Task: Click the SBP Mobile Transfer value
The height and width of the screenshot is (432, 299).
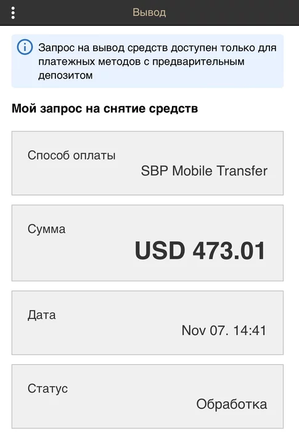Action: tap(204, 170)
